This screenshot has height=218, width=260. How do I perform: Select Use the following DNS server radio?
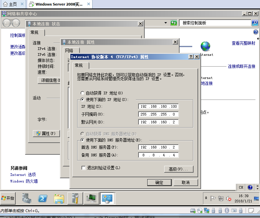click(82, 140)
